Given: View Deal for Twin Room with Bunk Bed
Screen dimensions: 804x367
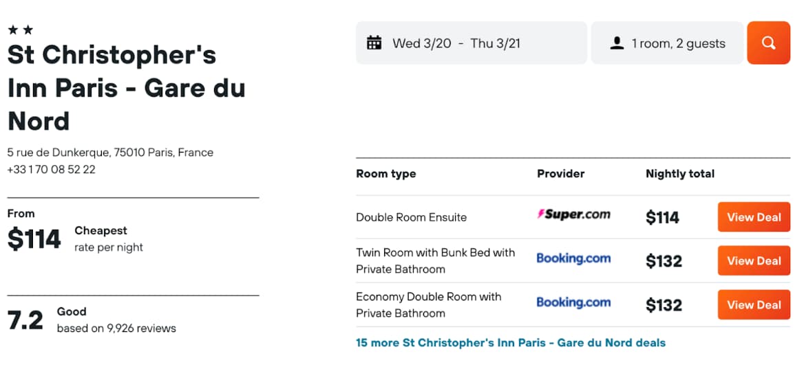Looking at the screenshot, I should [x=754, y=261].
